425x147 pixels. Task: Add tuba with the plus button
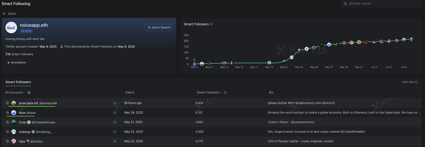[x=115, y=141]
